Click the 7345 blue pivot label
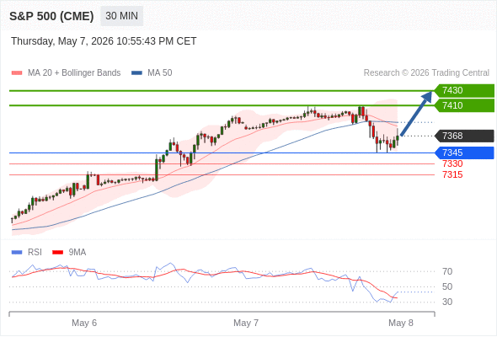Screen dimensions: 497x337 tap(464, 152)
